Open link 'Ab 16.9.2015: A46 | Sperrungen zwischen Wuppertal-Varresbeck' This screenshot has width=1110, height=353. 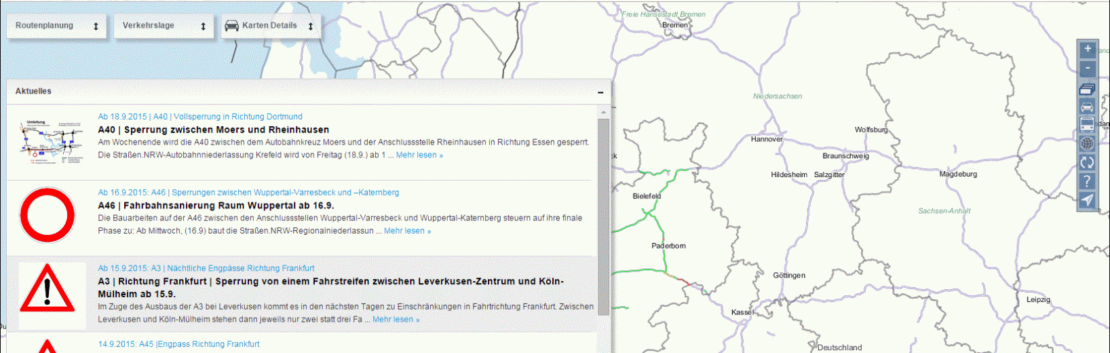(248, 193)
